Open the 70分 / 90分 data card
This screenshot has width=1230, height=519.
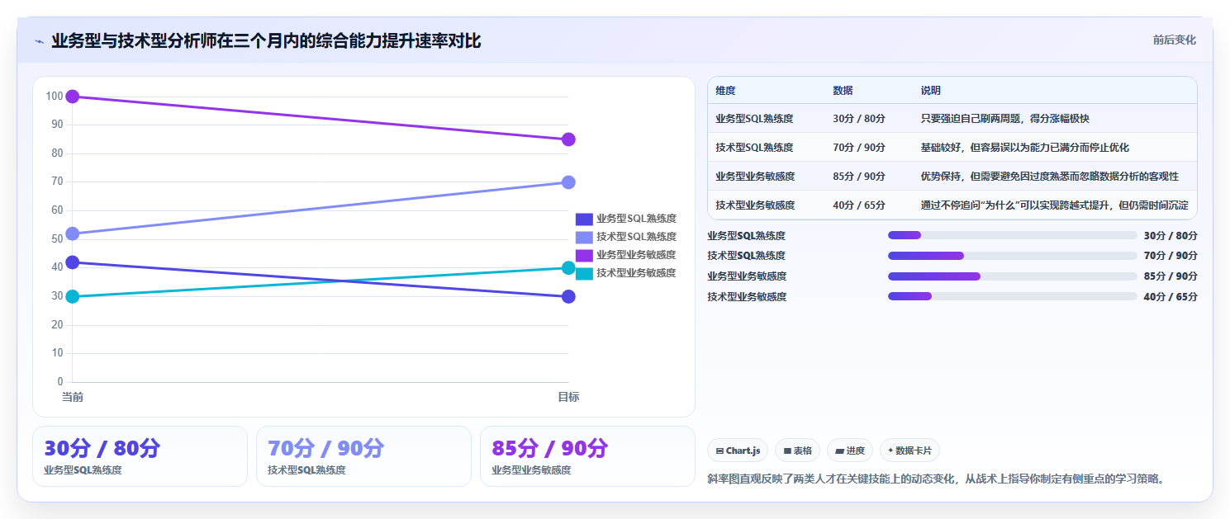coord(363,456)
